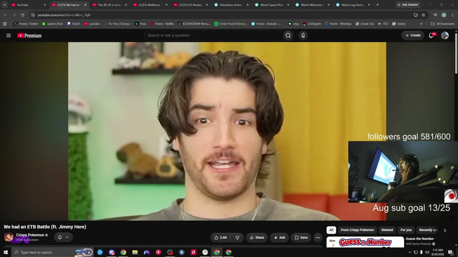The image size is (458, 257).
Task: Close the Watch Welcome tab
Action: [x=328, y=5]
